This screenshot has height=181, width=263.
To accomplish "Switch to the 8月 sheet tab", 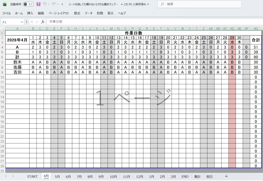I will tap(90, 177).
